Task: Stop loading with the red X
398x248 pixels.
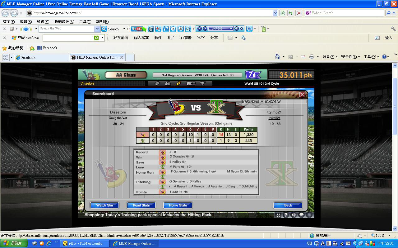Action: point(299,13)
